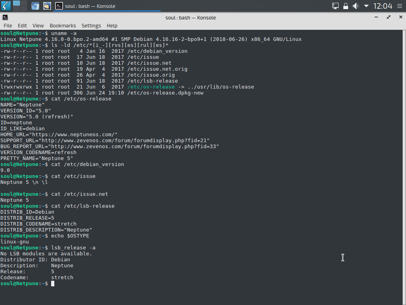
Task: Open the network connections tray icon
Action: (x=335, y=6)
